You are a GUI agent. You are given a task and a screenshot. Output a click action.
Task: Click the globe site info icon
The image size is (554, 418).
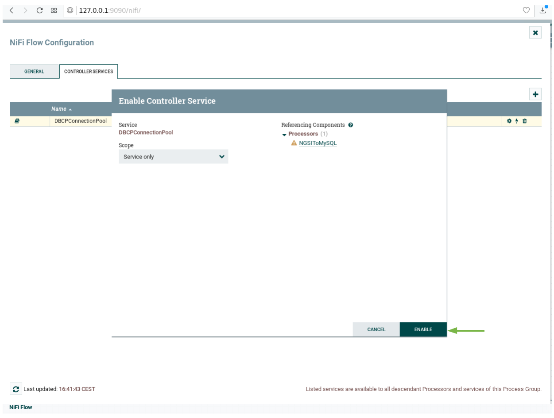70,10
